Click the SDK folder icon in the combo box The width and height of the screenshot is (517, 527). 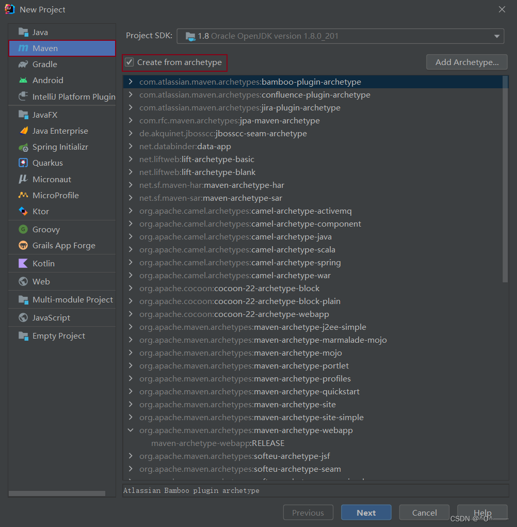coord(190,36)
